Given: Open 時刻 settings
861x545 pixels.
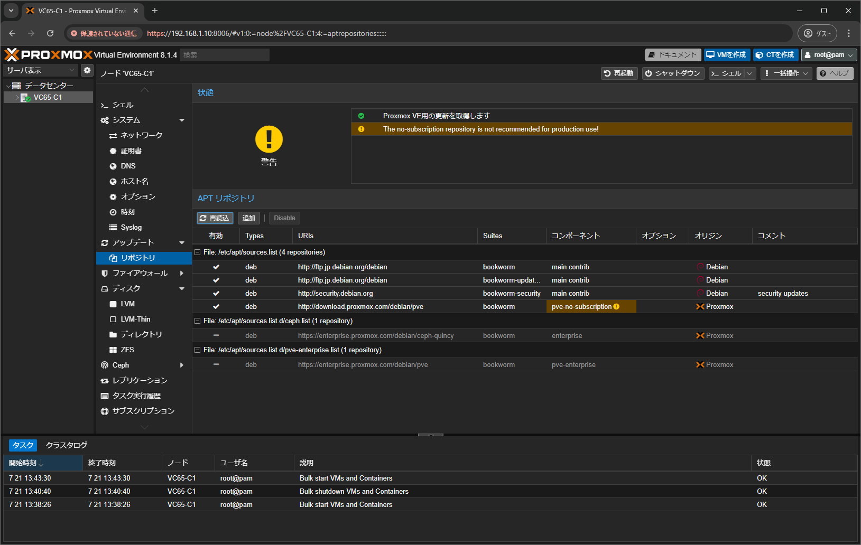Looking at the screenshot, I should (127, 212).
